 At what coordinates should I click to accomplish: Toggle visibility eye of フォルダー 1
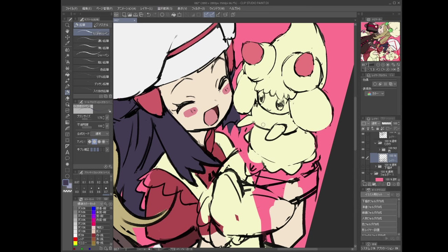(x=363, y=173)
